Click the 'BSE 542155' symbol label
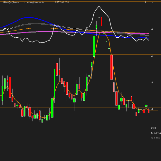 click(x=62, y=2)
